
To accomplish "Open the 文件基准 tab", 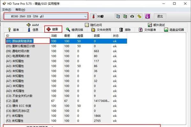I will (x=148, y=30).
